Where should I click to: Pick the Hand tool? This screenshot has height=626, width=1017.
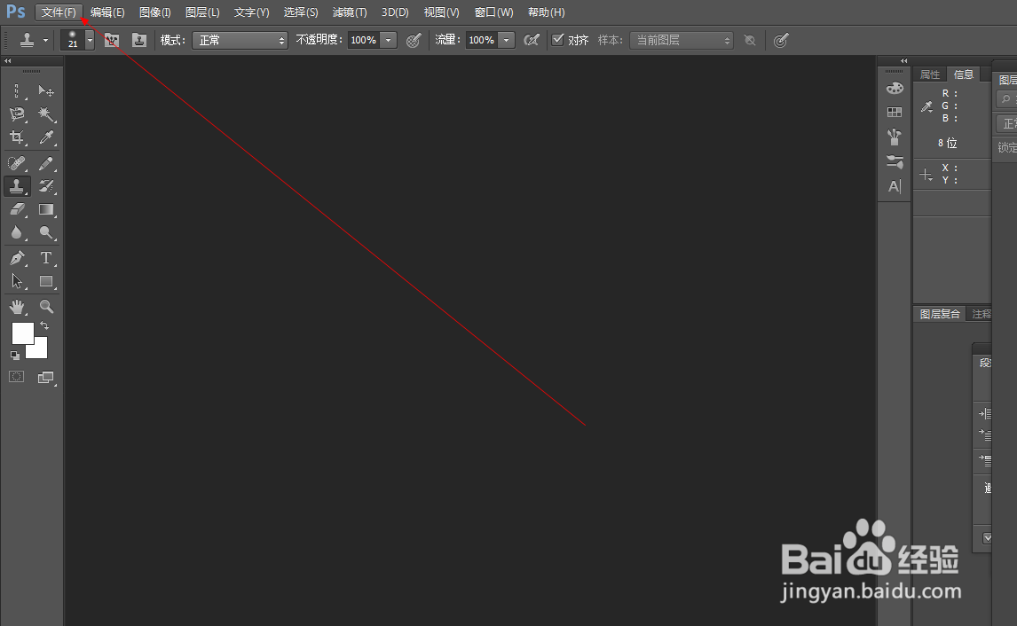point(17,307)
